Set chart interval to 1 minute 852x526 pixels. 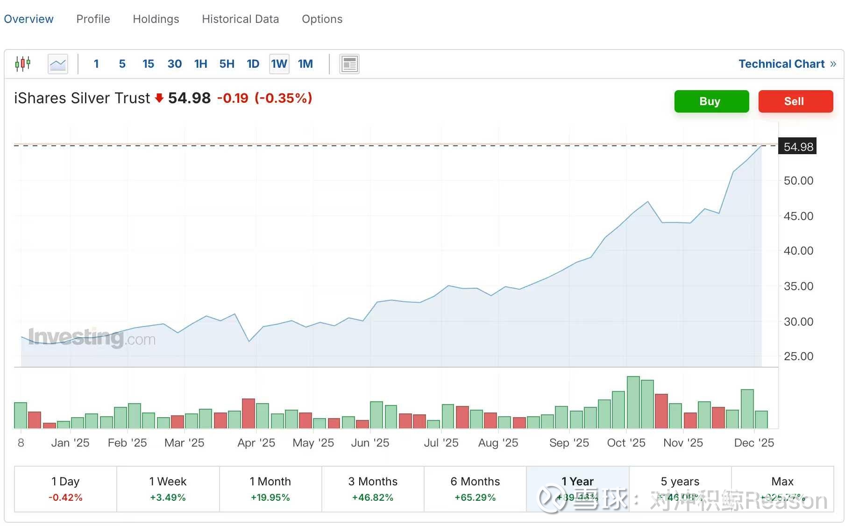click(x=96, y=64)
